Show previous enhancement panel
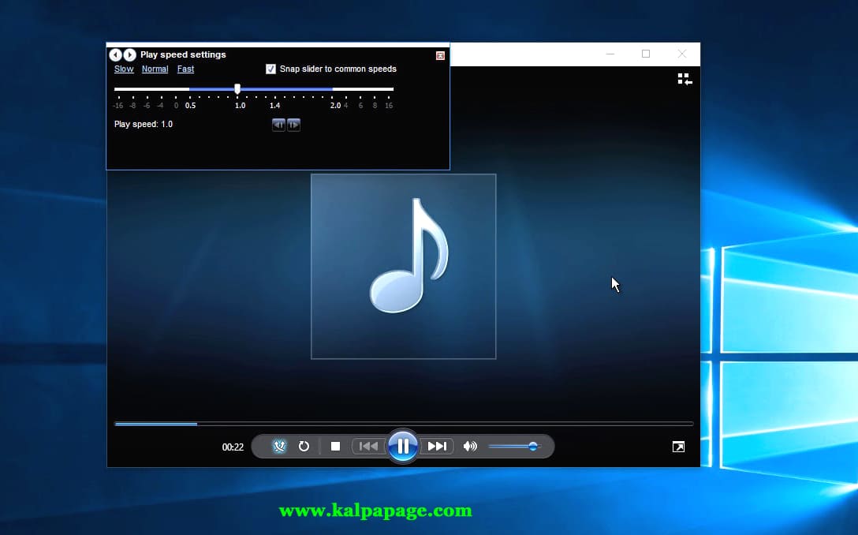The height and width of the screenshot is (535, 858). 115,54
